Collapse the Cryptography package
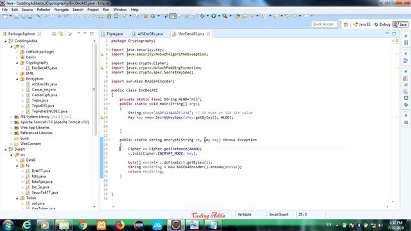The width and height of the screenshot is (411, 231). tap(17, 63)
